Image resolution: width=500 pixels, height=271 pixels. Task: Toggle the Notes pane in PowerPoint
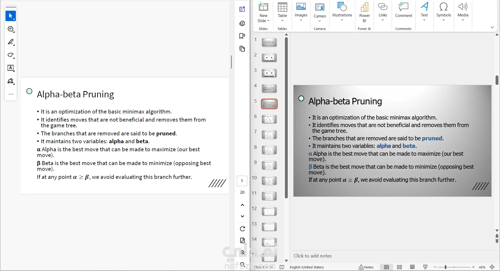(366, 267)
